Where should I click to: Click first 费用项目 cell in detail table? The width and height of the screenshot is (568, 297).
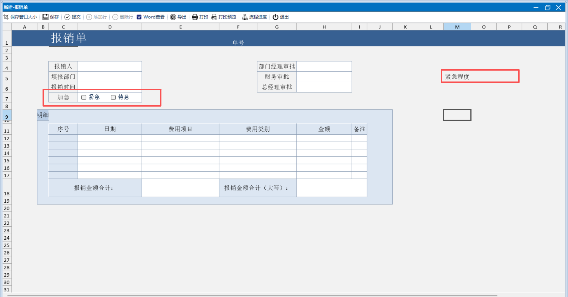click(x=180, y=138)
